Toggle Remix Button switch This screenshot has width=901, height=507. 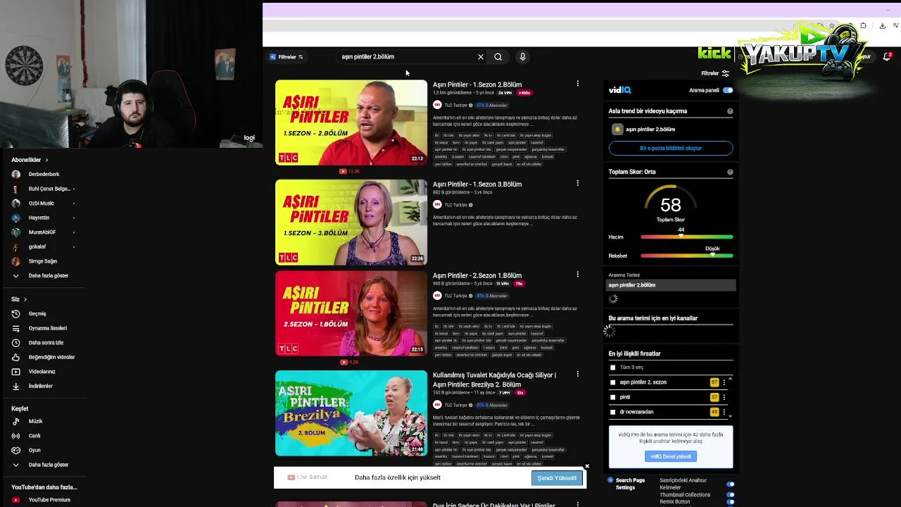point(730,502)
